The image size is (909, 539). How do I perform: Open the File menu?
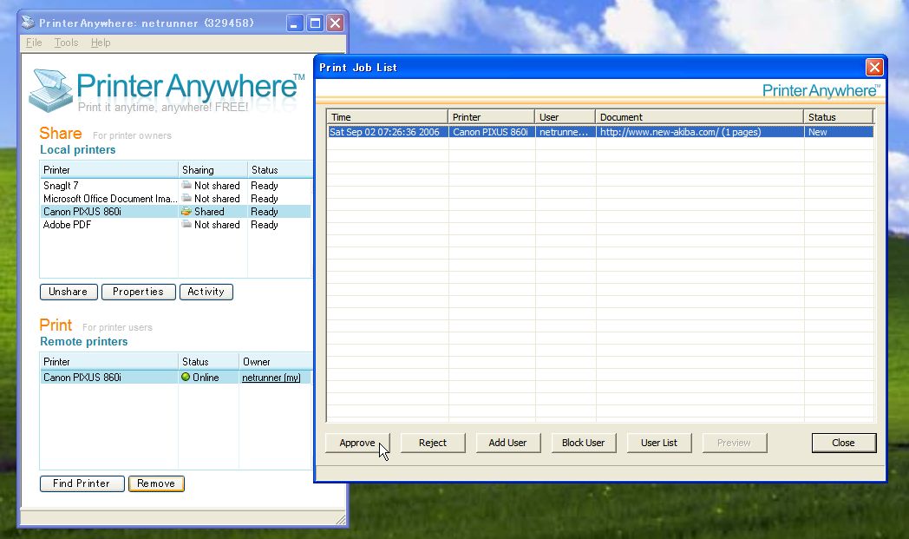pos(34,43)
